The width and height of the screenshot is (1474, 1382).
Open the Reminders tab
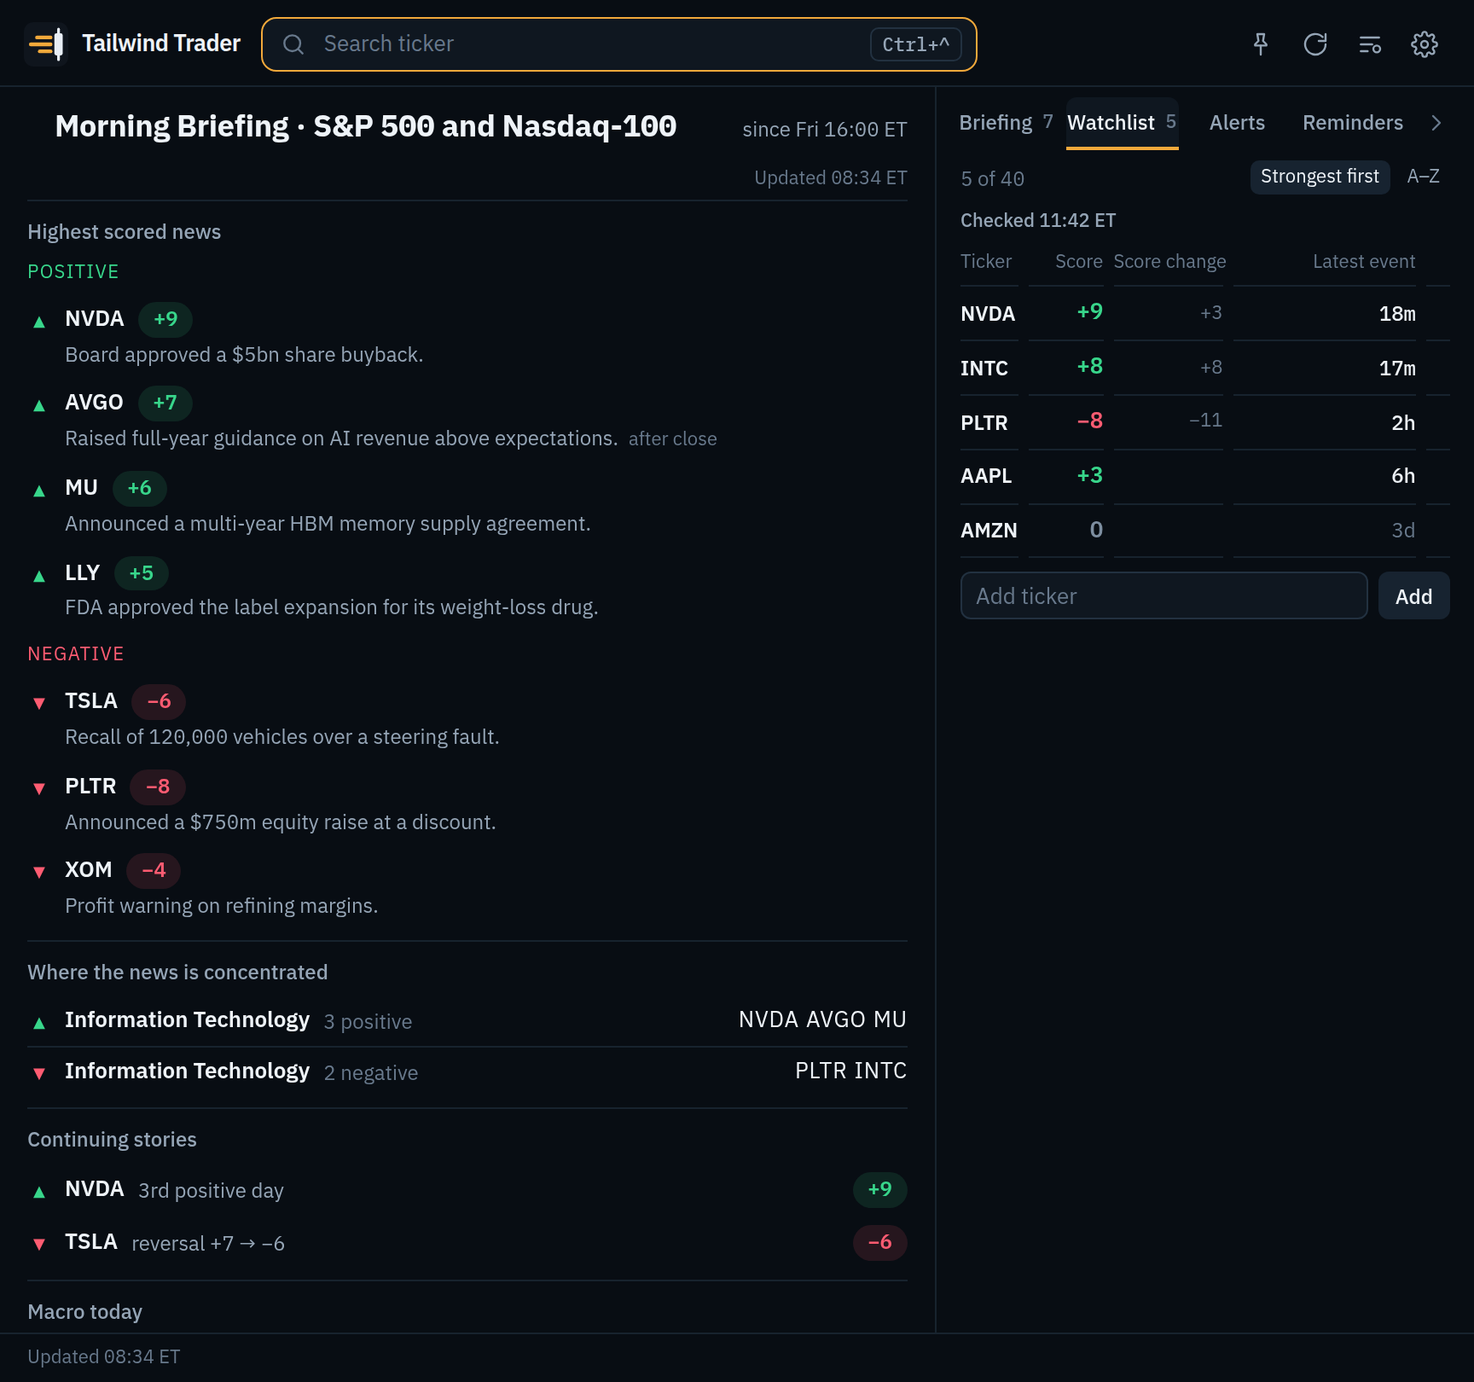(1353, 123)
